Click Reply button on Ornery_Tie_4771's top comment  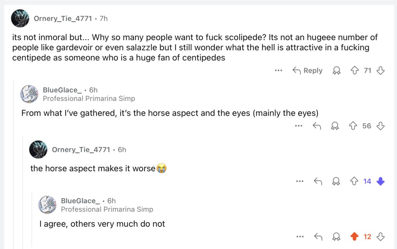click(x=307, y=70)
